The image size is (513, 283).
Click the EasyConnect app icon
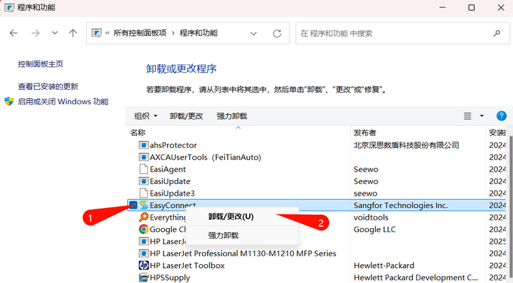[143, 205]
